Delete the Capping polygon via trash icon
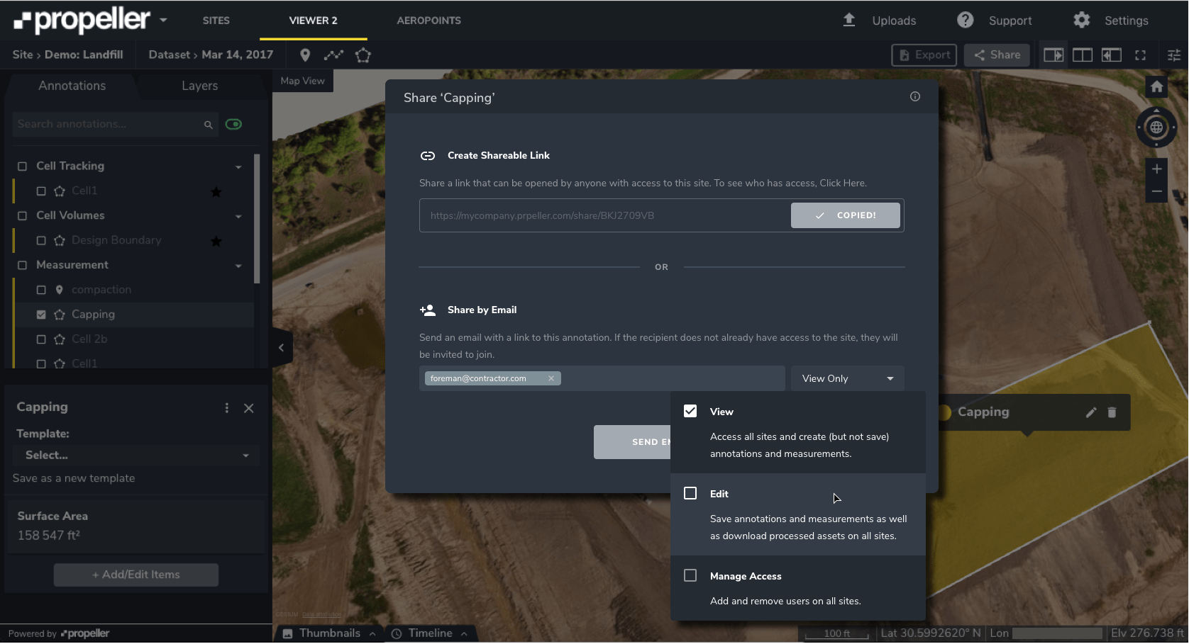Viewport: 1189px width, 644px height. click(x=1112, y=412)
